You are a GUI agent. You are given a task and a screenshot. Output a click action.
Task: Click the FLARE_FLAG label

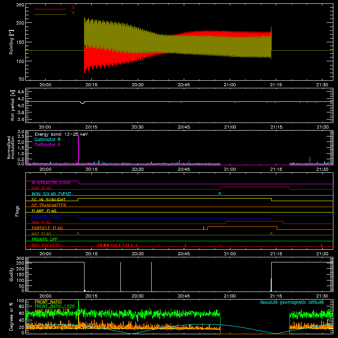[44, 211]
